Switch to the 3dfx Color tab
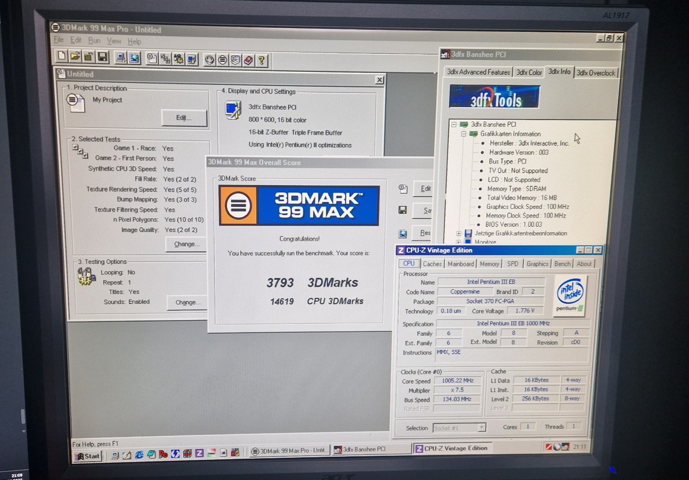The width and height of the screenshot is (689, 480). pyautogui.click(x=529, y=72)
